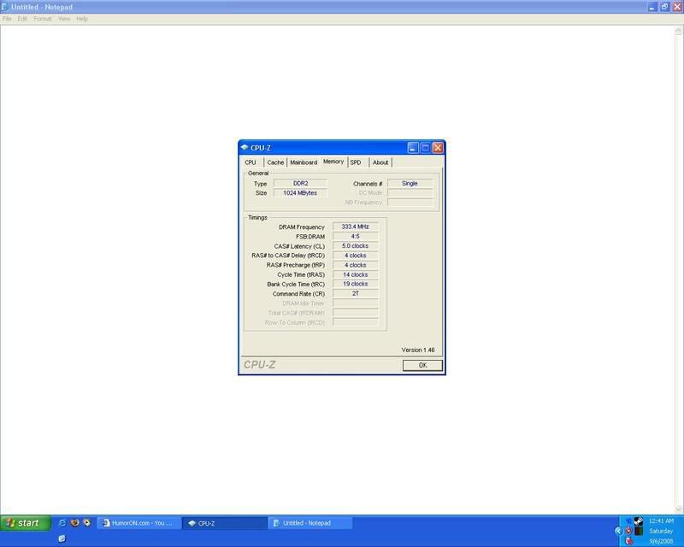
Task: Switch to the CPU tab
Action: 251,162
